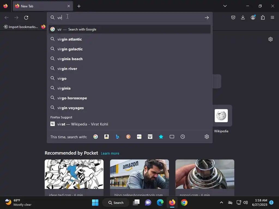
Task: Open clock and date 1:18 AM
Action: pos(260,202)
